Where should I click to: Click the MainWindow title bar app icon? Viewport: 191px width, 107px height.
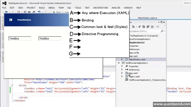tap(11, 20)
